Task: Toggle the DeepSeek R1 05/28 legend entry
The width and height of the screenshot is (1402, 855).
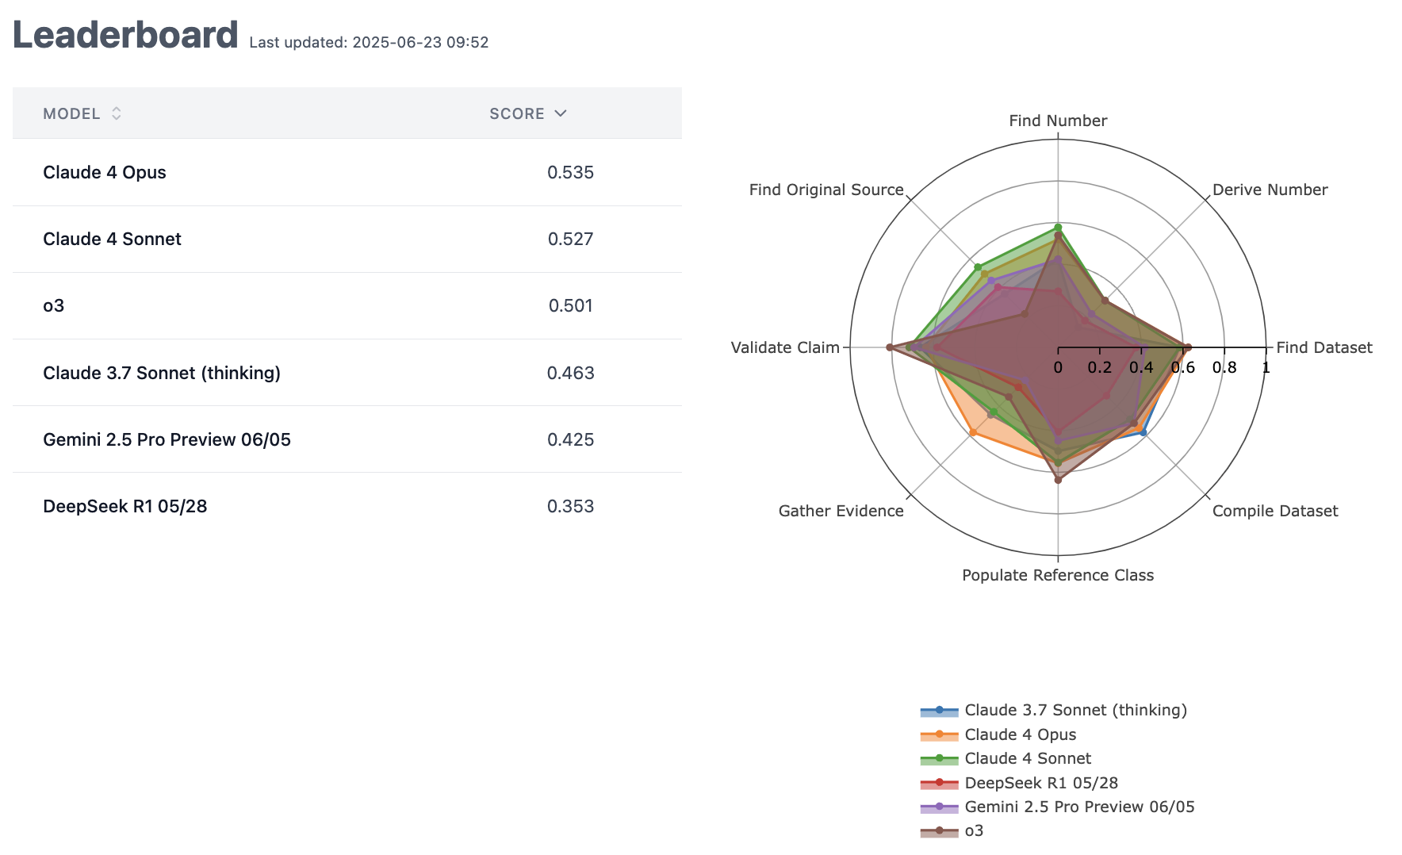Action: tap(1040, 783)
